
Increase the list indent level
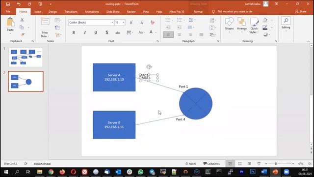point(179,28)
